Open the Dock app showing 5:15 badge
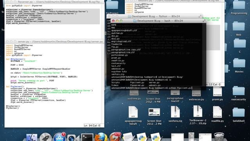This screenshot has width=250, height=141. (x=115, y=137)
